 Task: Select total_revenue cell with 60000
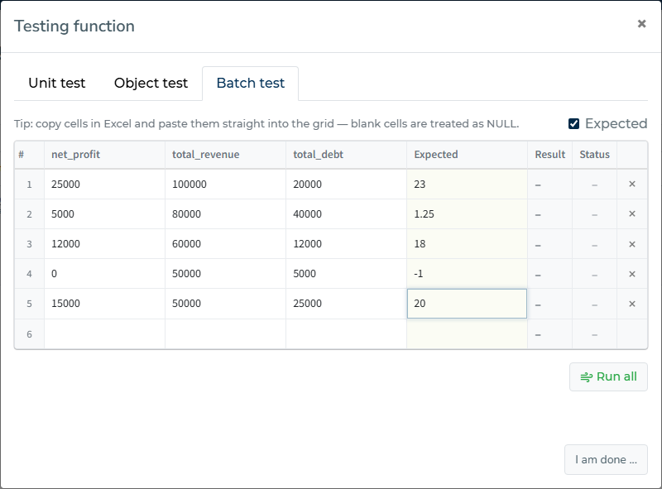225,244
